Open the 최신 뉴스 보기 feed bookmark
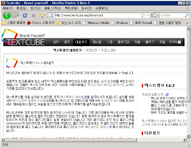191x148 pixels. tap(69, 23)
